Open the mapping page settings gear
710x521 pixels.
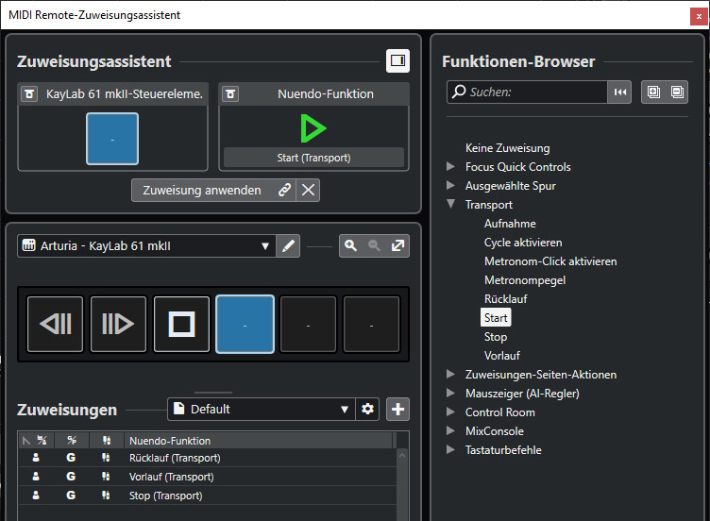coord(368,410)
